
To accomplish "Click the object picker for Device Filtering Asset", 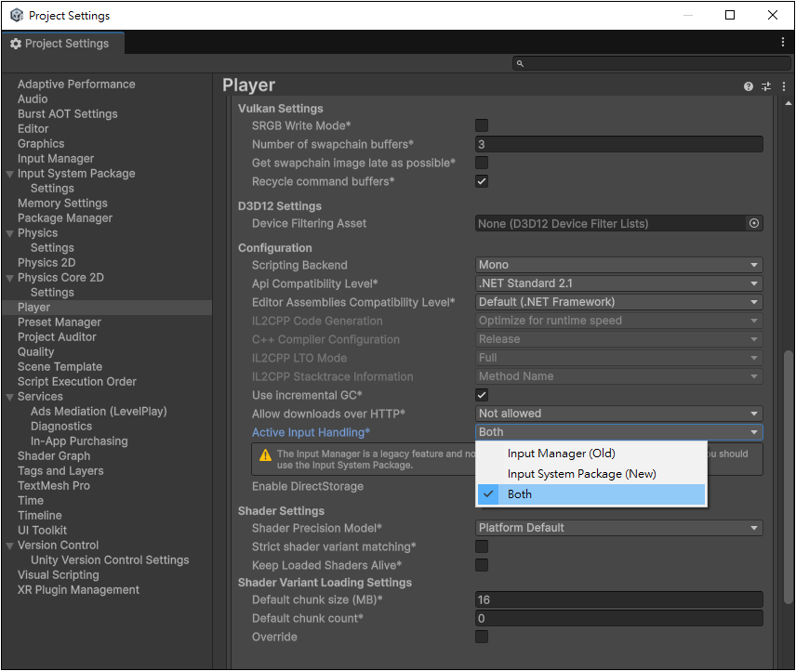I will coord(754,223).
